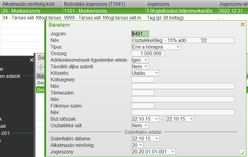
Task: Select the 'en adatok' item in the dark panel
Action: [x=10, y=76]
